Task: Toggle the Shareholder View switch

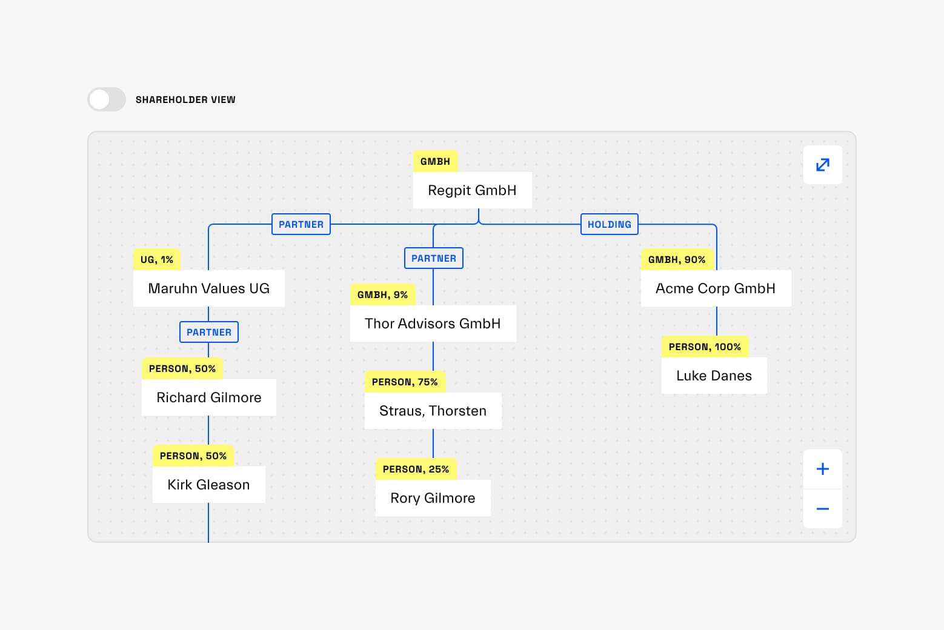Action: coord(106,99)
